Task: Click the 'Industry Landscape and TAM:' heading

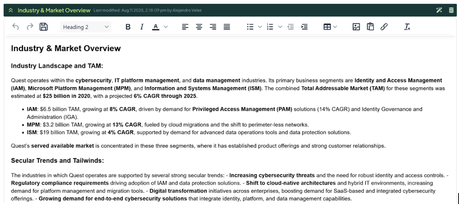Action: 57,66
